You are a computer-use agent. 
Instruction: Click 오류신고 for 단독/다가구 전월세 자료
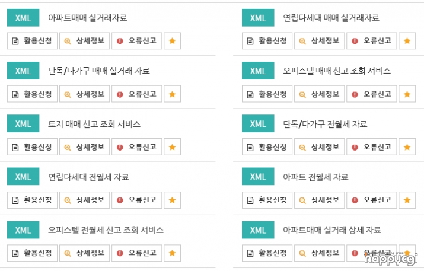pyautogui.click(x=372, y=147)
